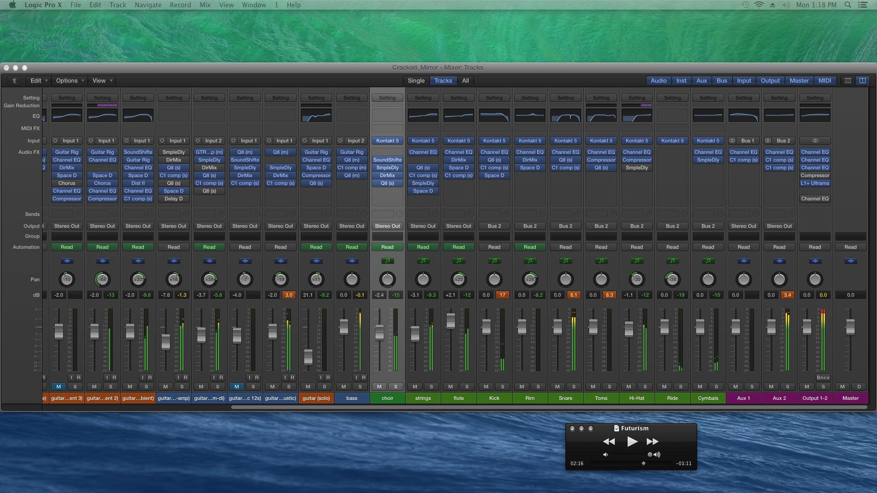The height and width of the screenshot is (493, 877).
Task: Mute the choir channel
Action: [x=379, y=387]
